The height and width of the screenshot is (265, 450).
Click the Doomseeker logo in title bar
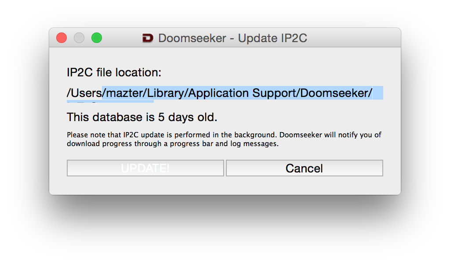coord(148,38)
